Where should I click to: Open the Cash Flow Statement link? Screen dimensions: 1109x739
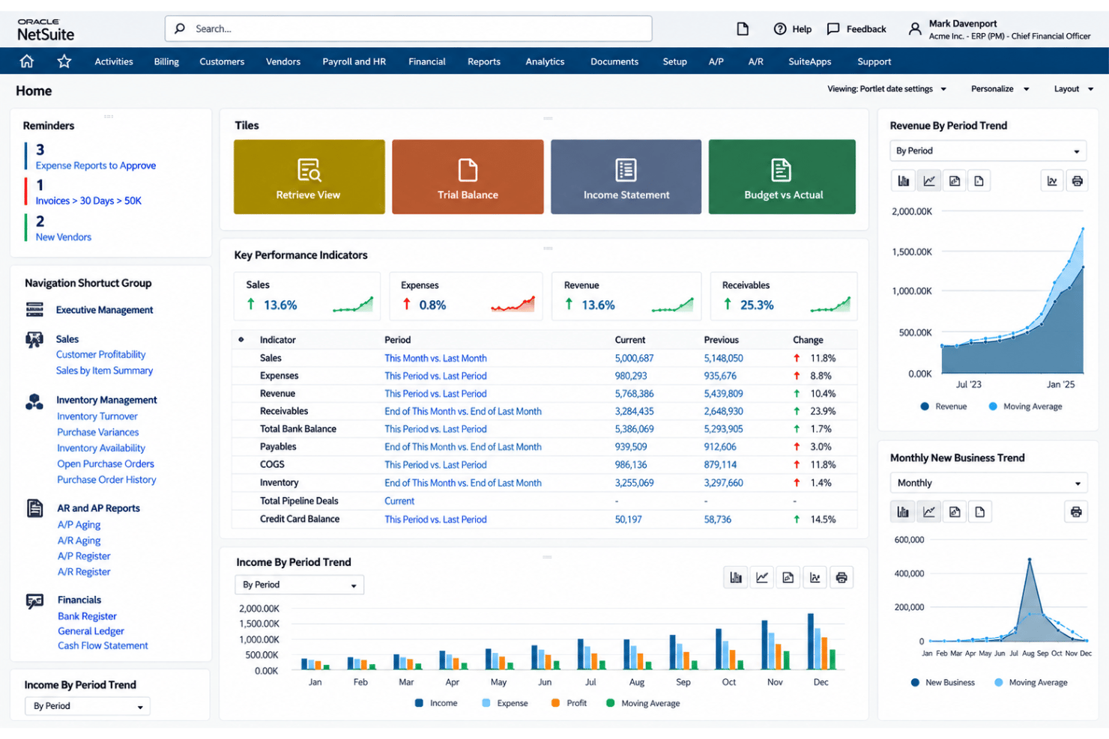tap(103, 645)
